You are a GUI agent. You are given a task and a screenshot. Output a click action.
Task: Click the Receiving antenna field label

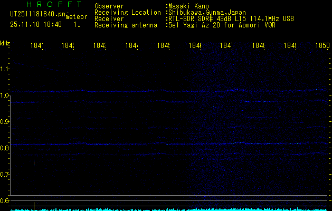click(126, 25)
